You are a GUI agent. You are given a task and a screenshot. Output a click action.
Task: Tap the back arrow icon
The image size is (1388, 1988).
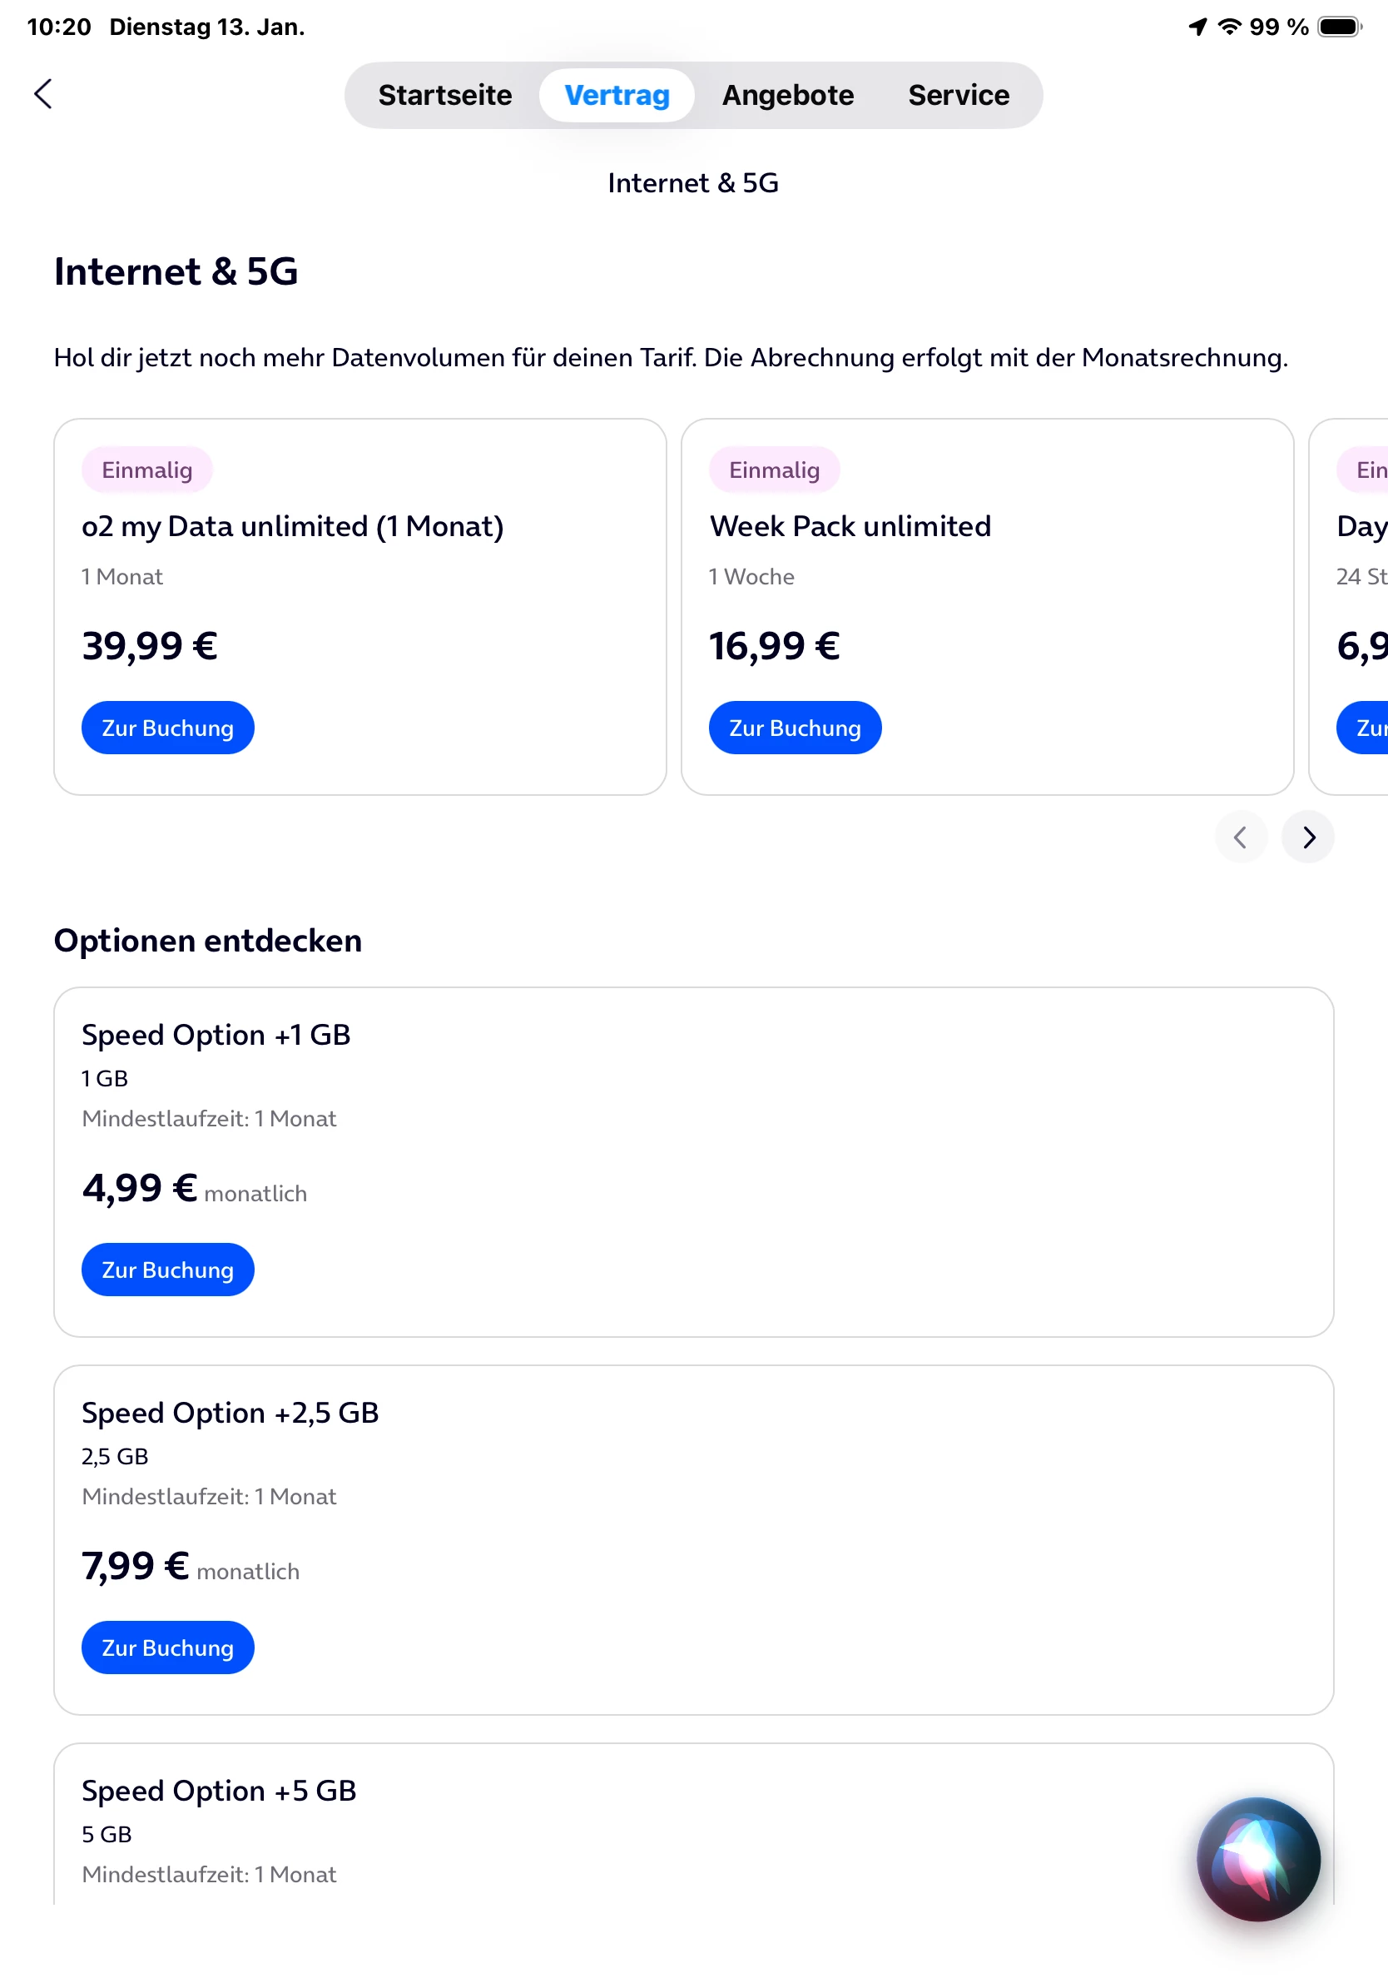pos(43,94)
